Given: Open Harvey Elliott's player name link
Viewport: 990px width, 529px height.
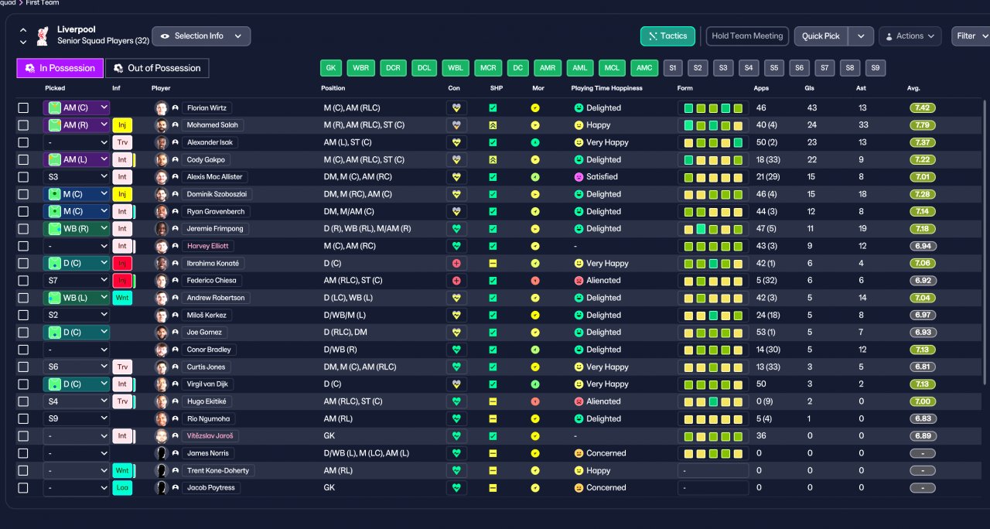Looking at the screenshot, I should tap(208, 246).
